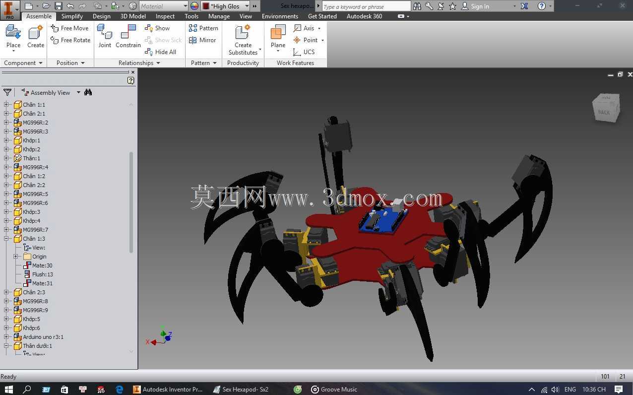Select the Mate:31 constraint

pyautogui.click(x=38, y=283)
